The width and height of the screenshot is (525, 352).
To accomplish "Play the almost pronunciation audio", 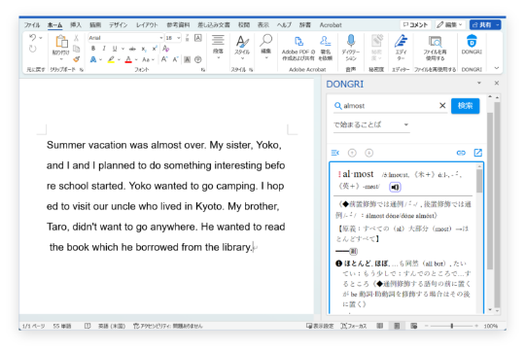I will (x=395, y=187).
